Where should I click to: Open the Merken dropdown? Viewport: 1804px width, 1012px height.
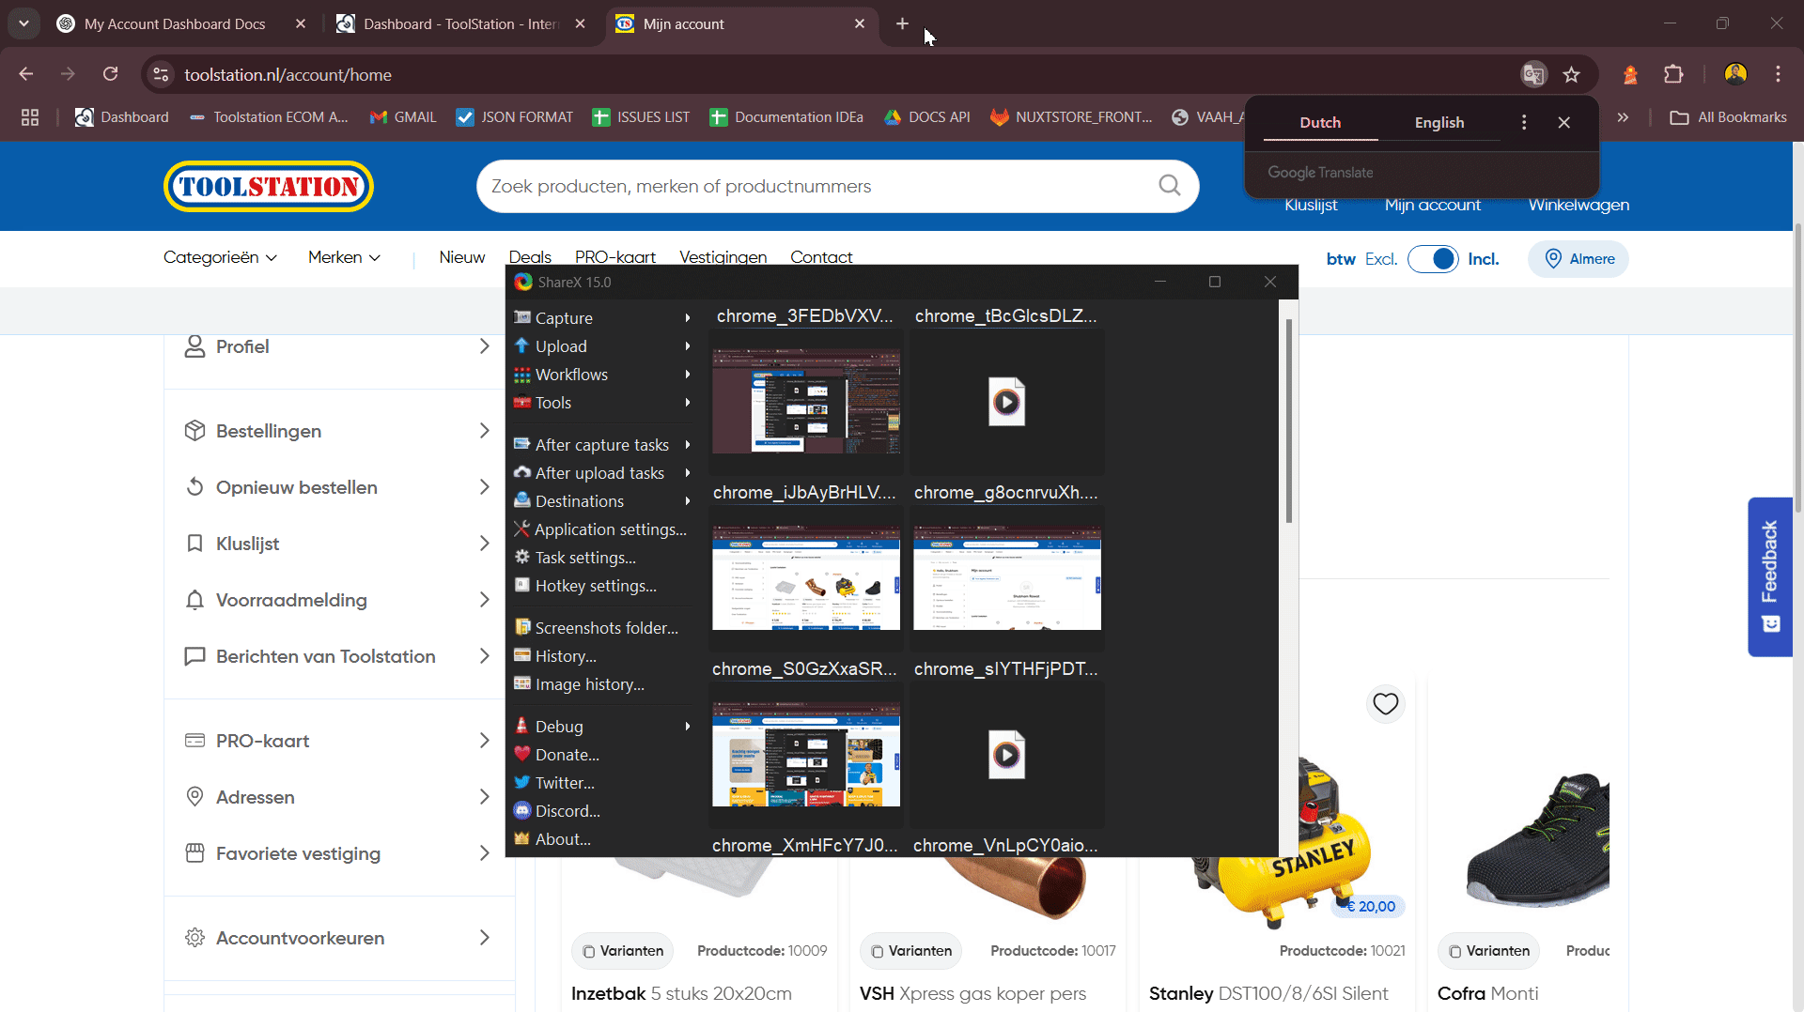343,257
